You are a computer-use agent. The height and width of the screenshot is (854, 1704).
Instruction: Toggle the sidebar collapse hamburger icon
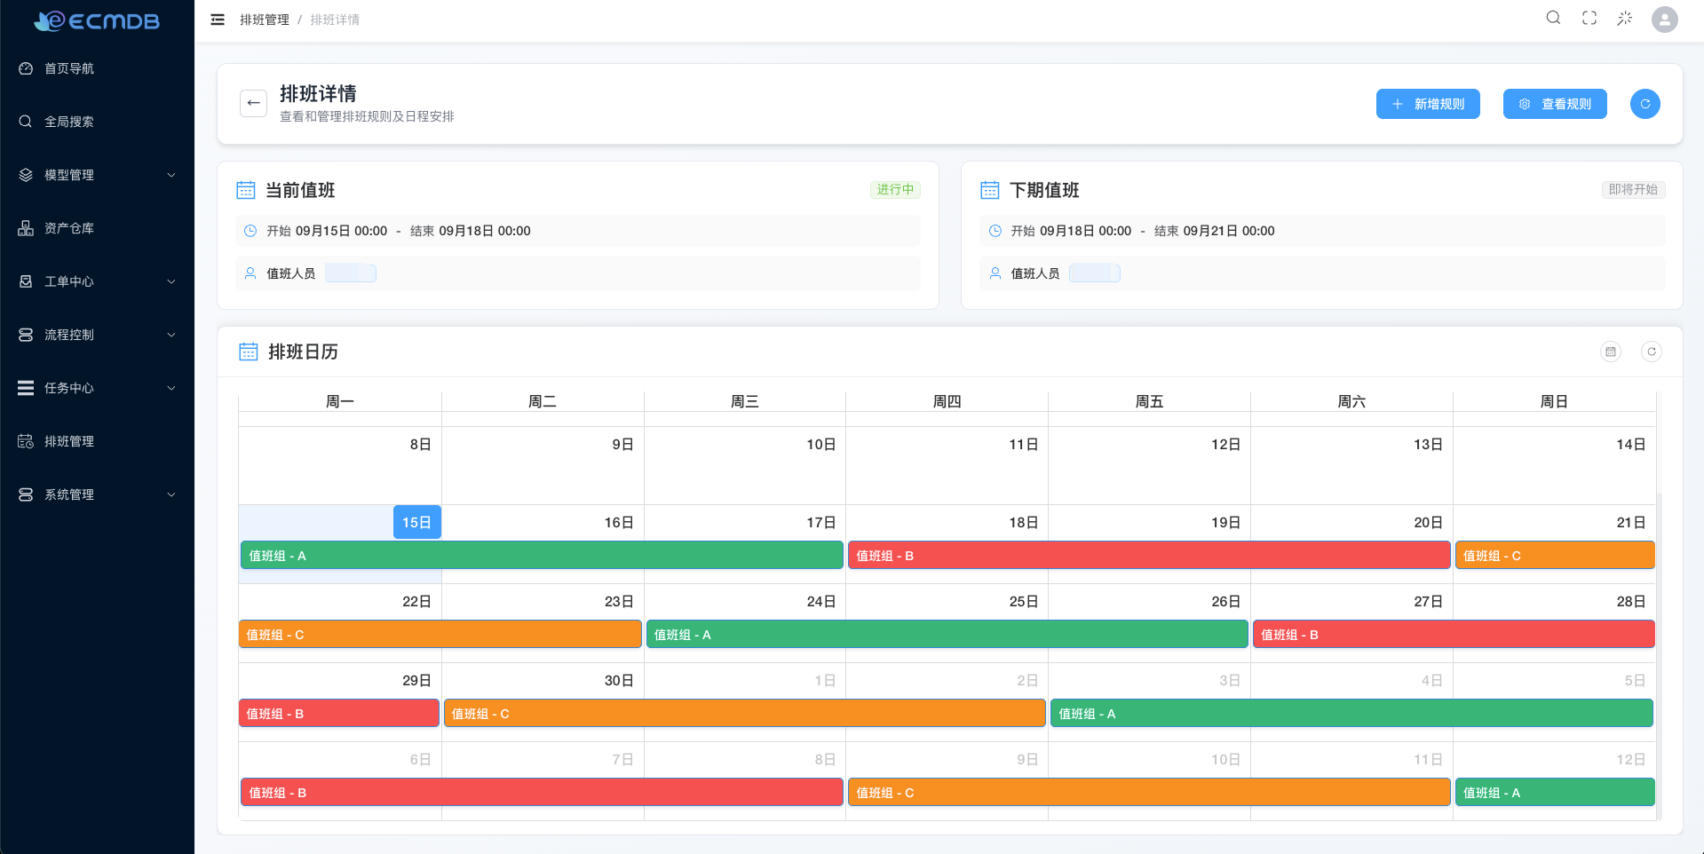click(218, 20)
